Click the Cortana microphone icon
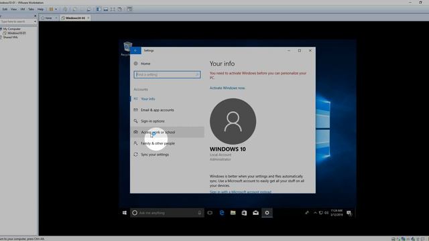The width and height of the screenshot is (429, 241). tap(200, 213)
